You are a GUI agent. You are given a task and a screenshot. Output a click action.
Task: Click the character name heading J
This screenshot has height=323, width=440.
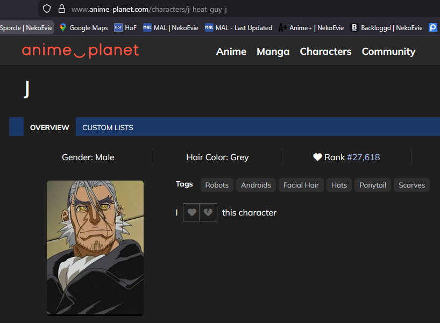[27, 89]
